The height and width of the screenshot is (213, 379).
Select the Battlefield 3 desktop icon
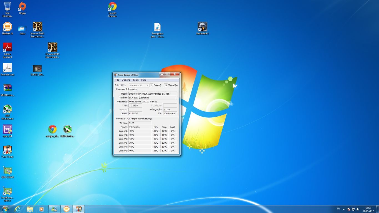pos(203,27)
